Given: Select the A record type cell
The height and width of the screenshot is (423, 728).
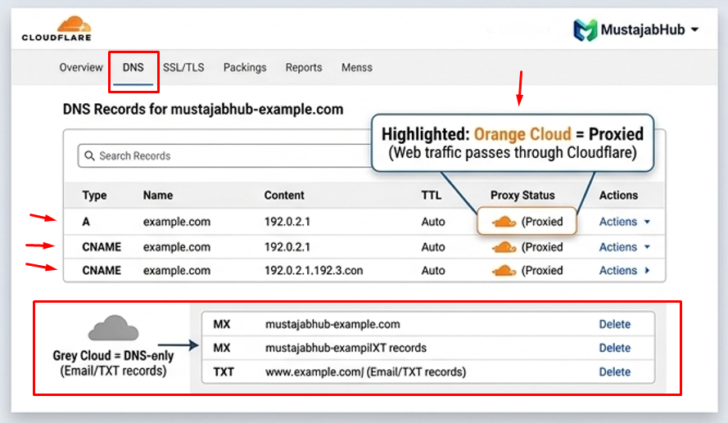Looking at the screenshot, I should coord(86,222).
